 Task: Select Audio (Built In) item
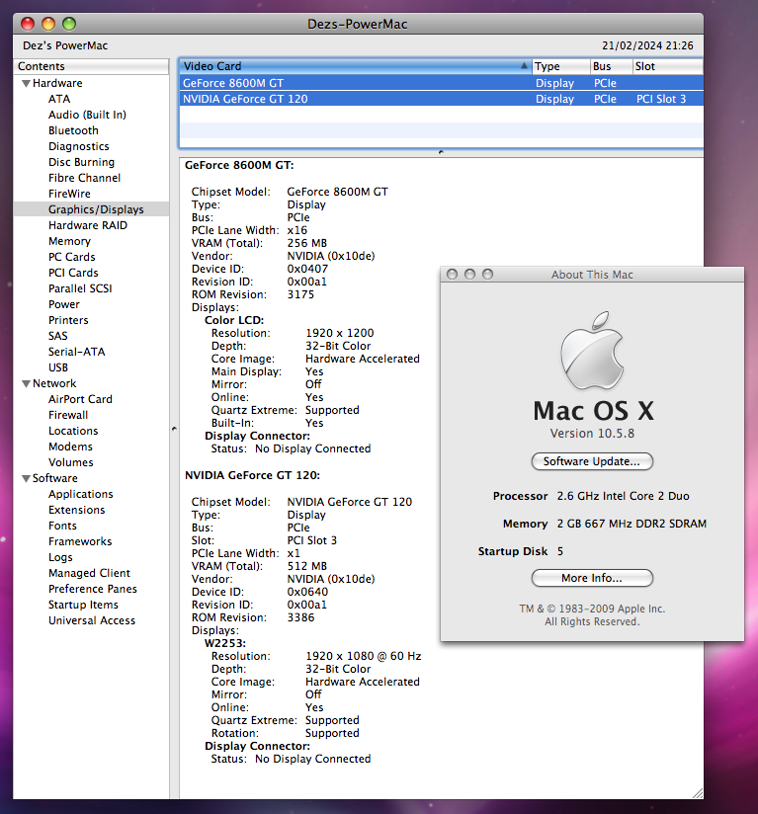tap(87, 115)
